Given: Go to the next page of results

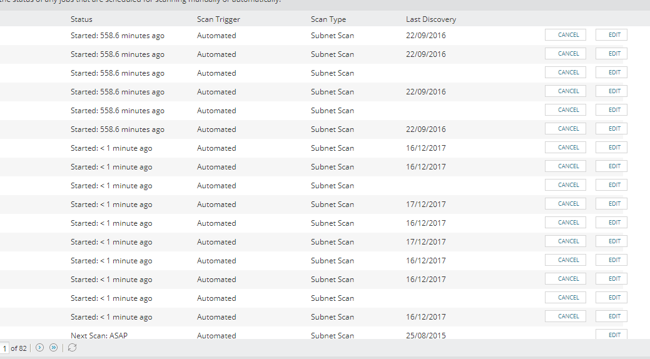Looking at the screenshot, I should click(40, 348).
